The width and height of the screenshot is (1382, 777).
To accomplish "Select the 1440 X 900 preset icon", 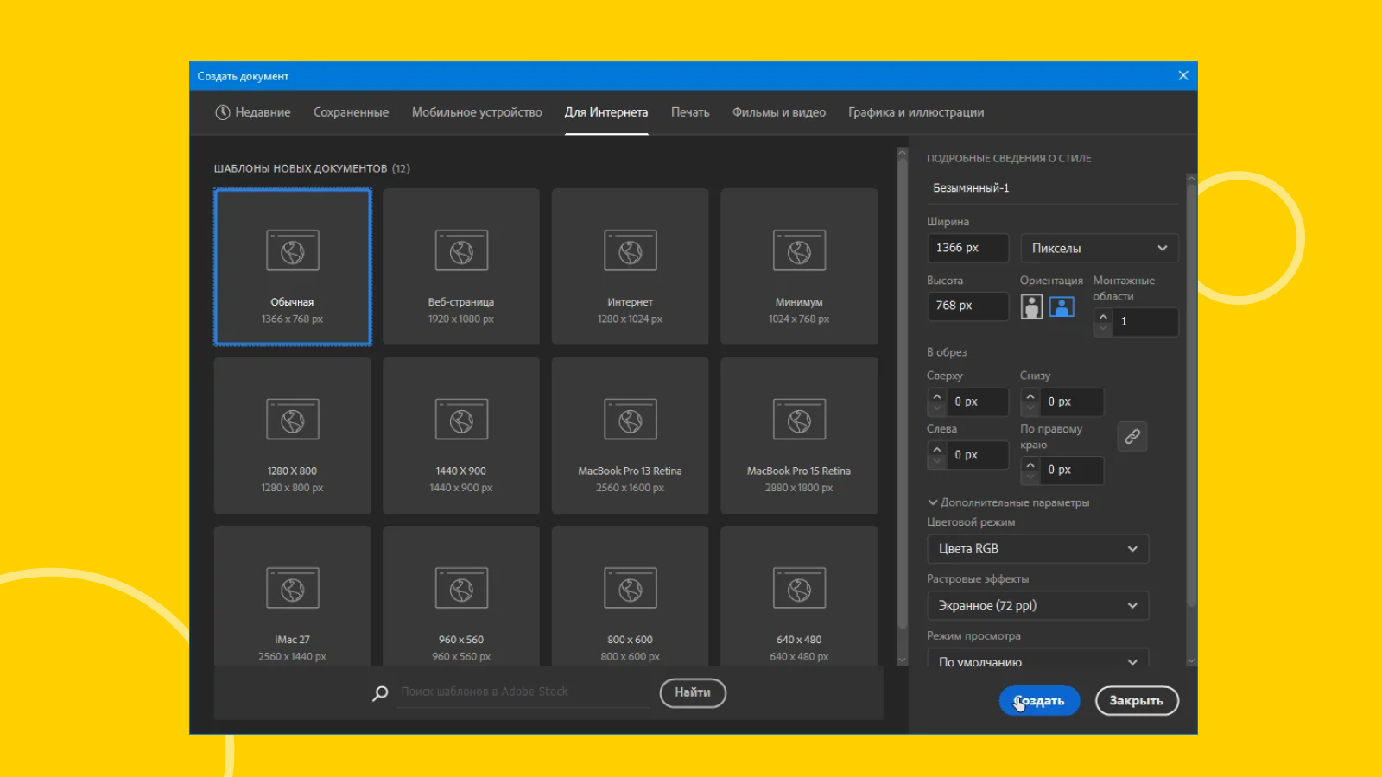I will 461,420.
